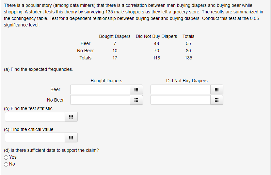Open grid icon for No Beer Did Not Buy Diapers
The height and width of the screenshot is (175, 271).
tap(216, 100)
